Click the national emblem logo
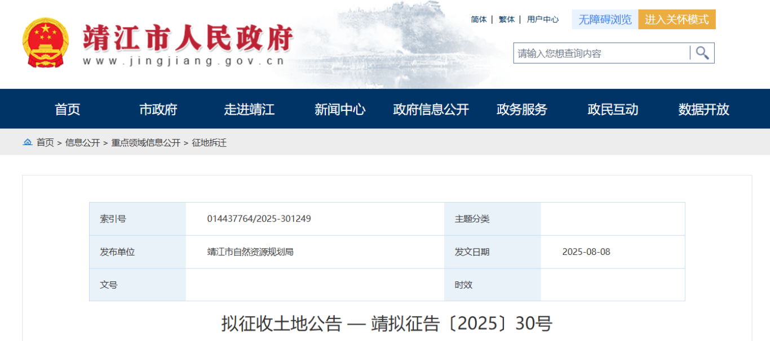770x341 pixels. (x=45, y=43)
